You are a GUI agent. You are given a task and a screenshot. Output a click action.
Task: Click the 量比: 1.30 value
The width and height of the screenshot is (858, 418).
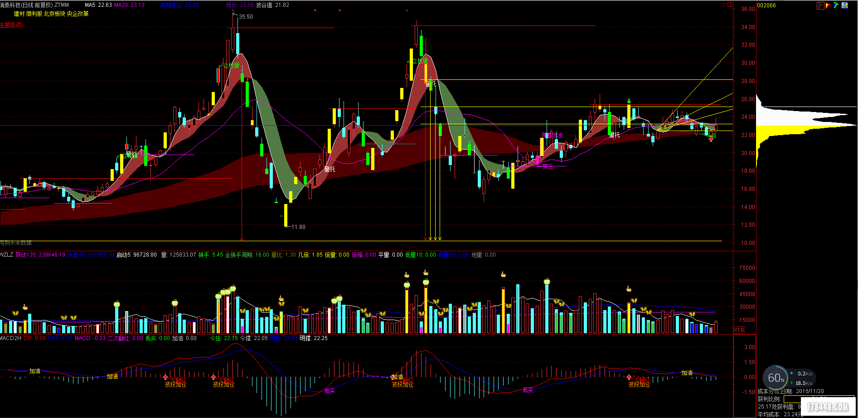(283, 255)
